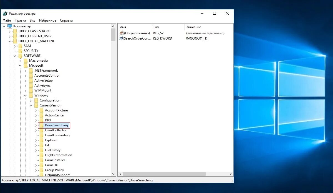Click the .NETFramework folder icon

(x=31, y=71)
